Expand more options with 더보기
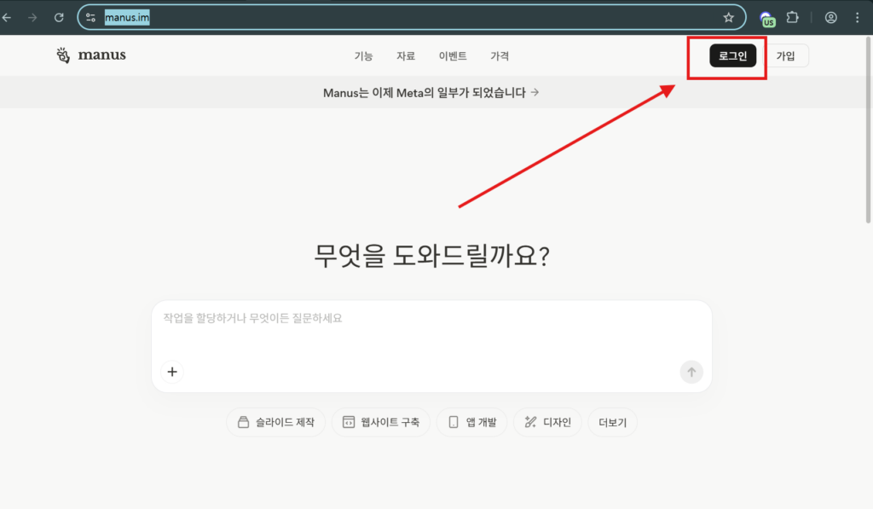Screen dimensions: 873x509 pyautogui.click(x=612, y=422)
